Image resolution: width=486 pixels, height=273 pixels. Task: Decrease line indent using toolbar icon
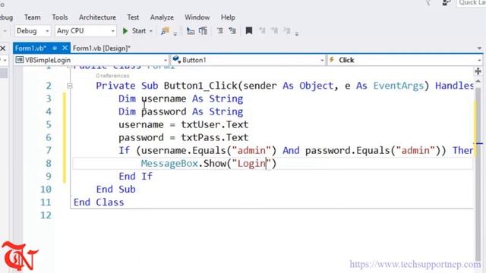[x=219, y=31]
